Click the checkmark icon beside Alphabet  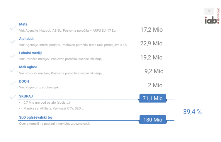13,42
